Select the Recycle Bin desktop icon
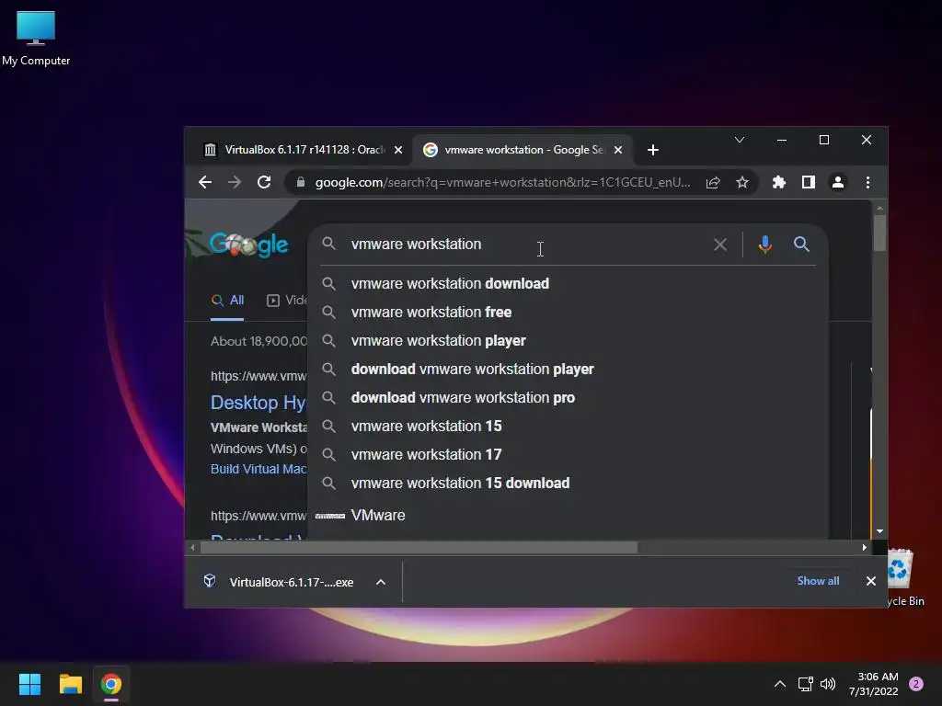 pyautogui.click(x=905, y=577)
